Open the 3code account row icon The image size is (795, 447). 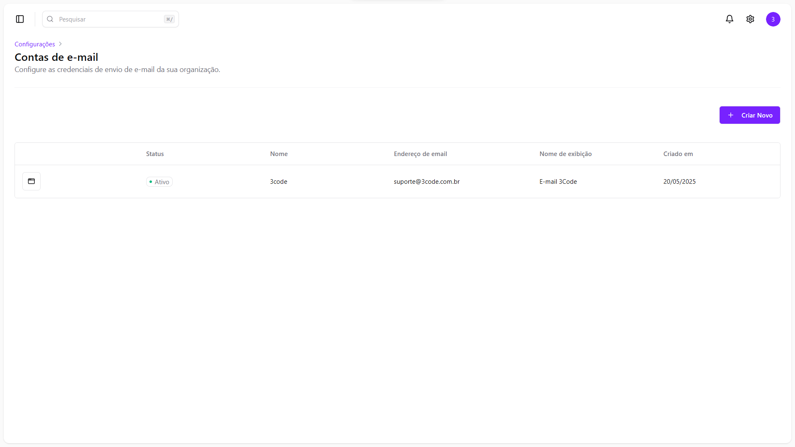point(31,181)
